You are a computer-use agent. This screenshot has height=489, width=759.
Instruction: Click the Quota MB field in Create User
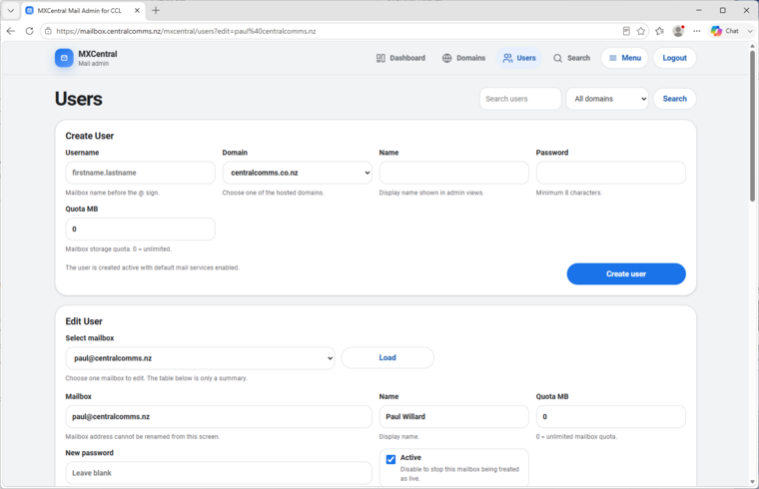[141, 229]
